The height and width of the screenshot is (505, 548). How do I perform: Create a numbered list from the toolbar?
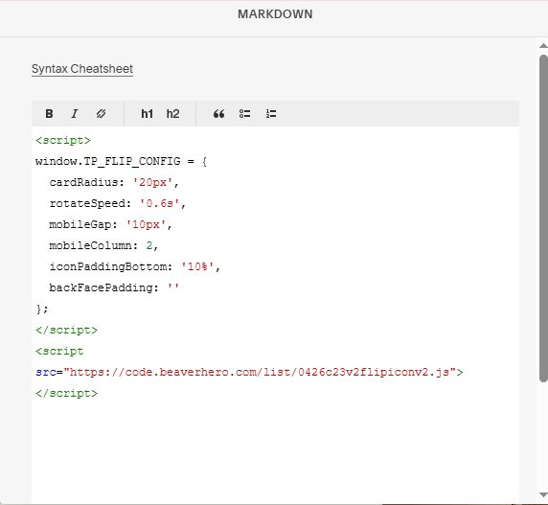271,114
